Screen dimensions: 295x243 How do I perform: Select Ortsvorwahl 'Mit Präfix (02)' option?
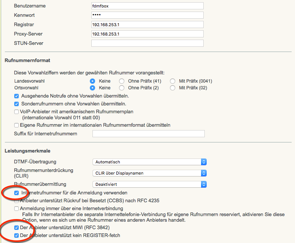point(173,88)
